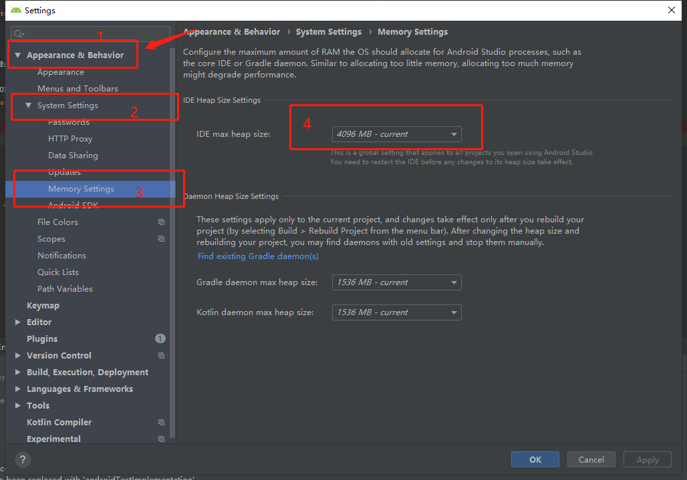Viewport: 687px width, 480px height.
Task: Click Appearance & Behavior breadcrumb
Action: 231,32
